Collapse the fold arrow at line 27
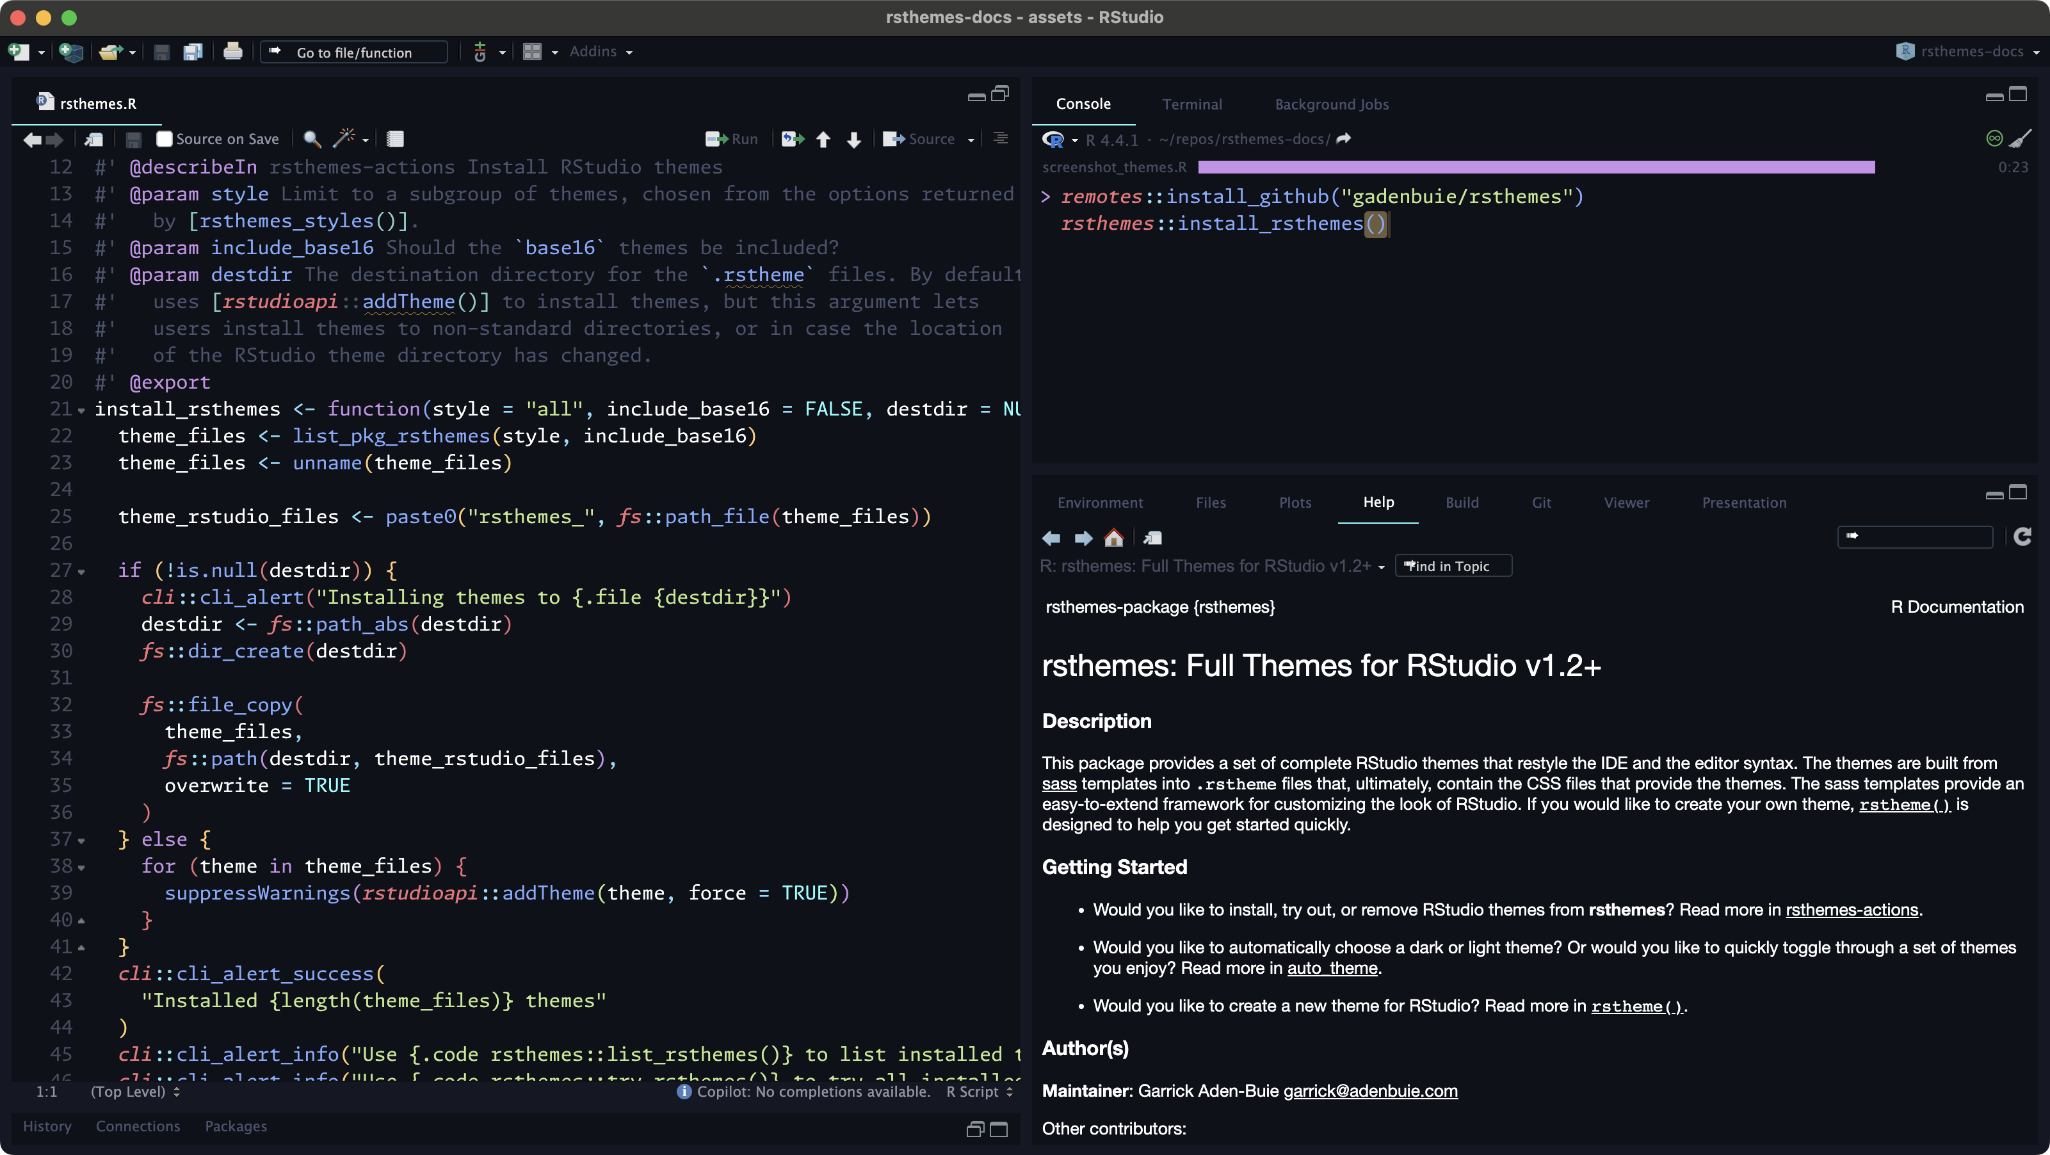The image size is (2050, 1155). click(x=81, y=572)
